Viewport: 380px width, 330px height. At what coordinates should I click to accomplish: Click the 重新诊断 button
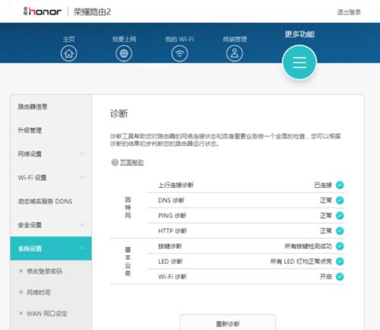[227, 323]
